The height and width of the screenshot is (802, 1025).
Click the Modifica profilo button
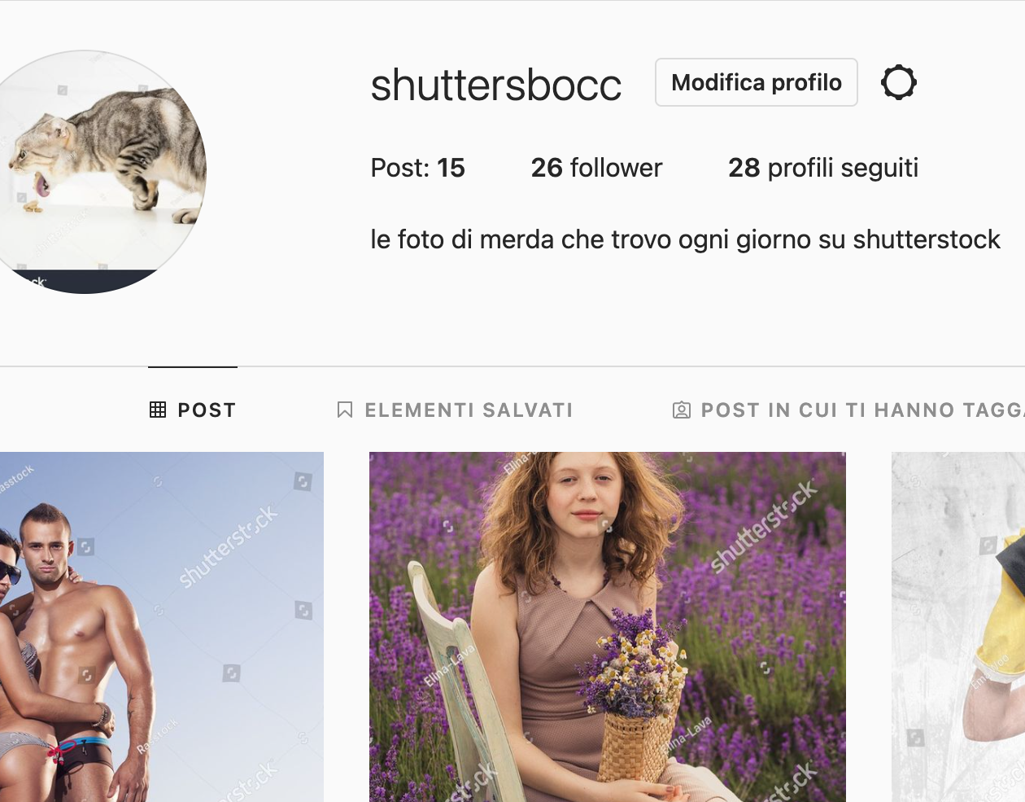[x=757, y=82]
